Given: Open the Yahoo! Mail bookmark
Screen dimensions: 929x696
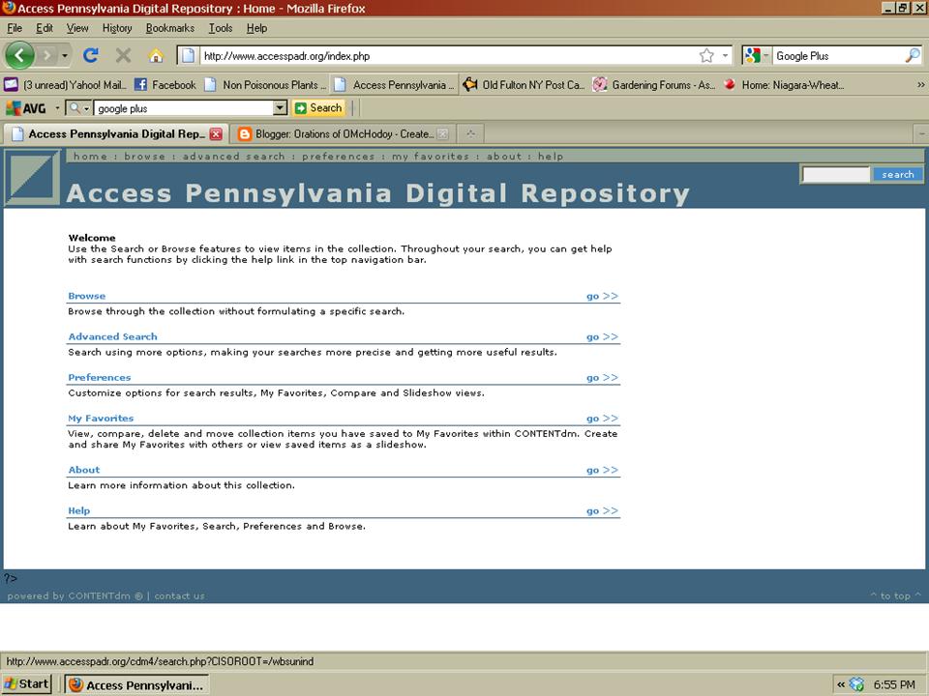Looking at the screenshot, I should [x=65, y=85].
